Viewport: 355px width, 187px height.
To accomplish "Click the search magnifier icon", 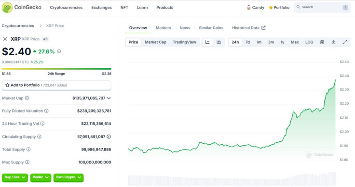I will click(299, 7).
